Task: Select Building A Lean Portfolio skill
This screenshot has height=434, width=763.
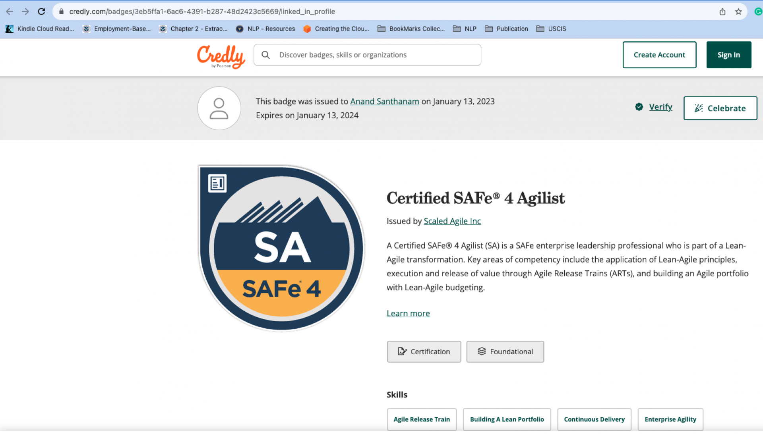Action: 507,419
